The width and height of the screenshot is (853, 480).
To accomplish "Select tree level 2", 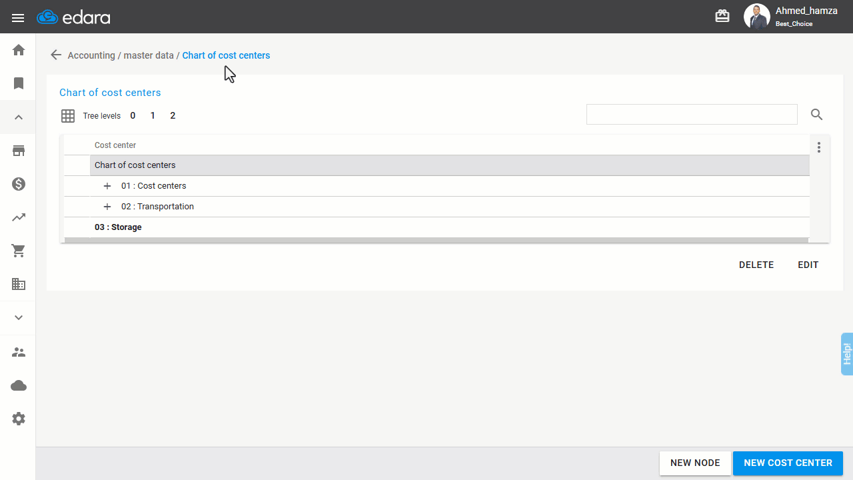I will click(173, 116).
